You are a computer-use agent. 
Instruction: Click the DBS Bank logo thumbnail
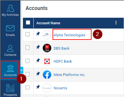[x=47, y=48]
